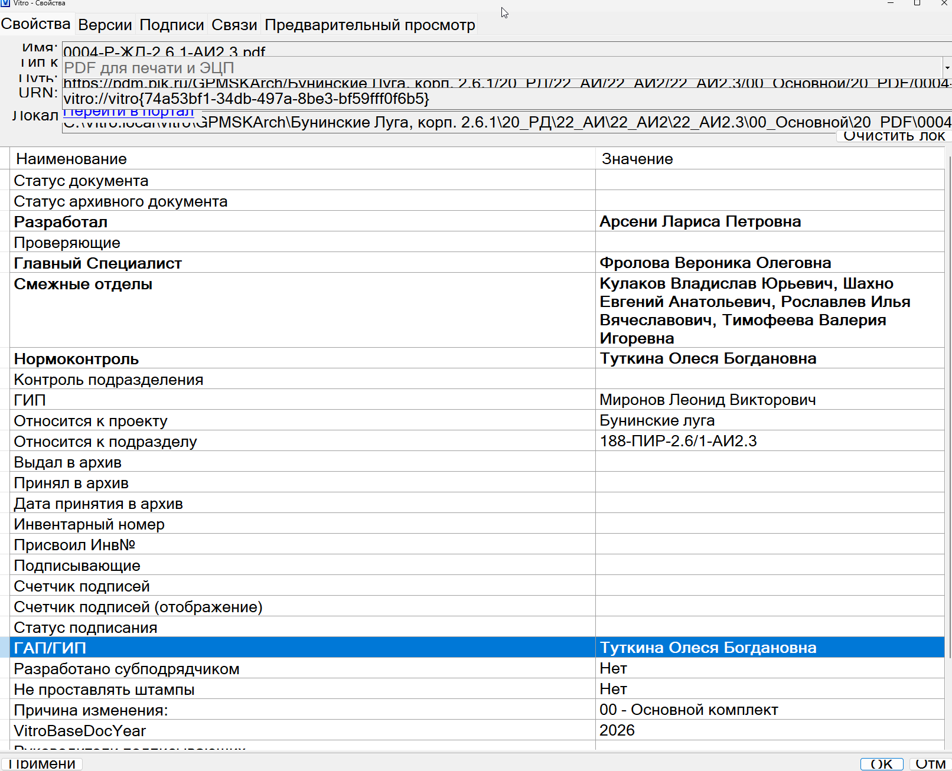Image resolution: width=952 pixels, height=771 pixels.
Task: Click value Бунинские луга
Action: click(x=657, y=420)
